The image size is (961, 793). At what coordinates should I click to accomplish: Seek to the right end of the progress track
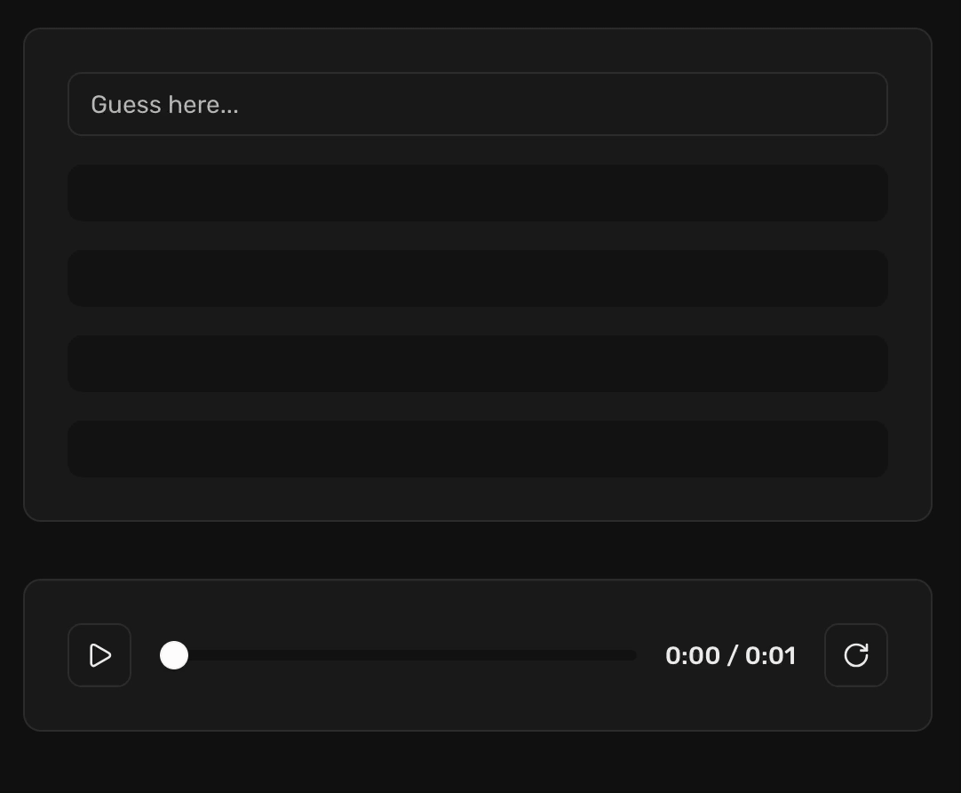click(x=633, y=655)
